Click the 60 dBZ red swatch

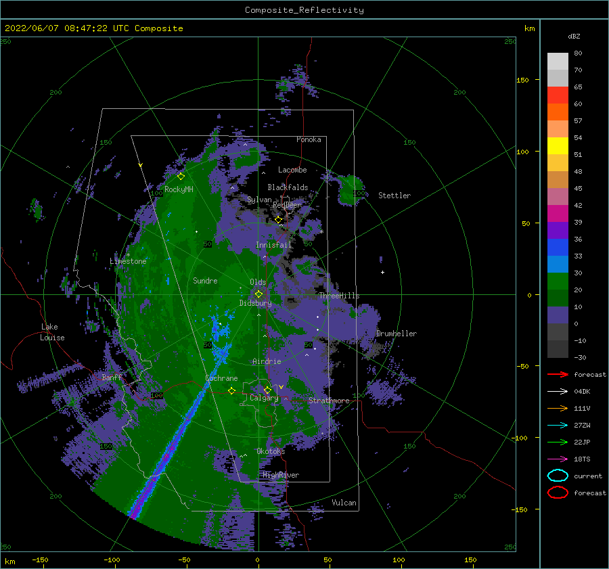pos(558,95)
